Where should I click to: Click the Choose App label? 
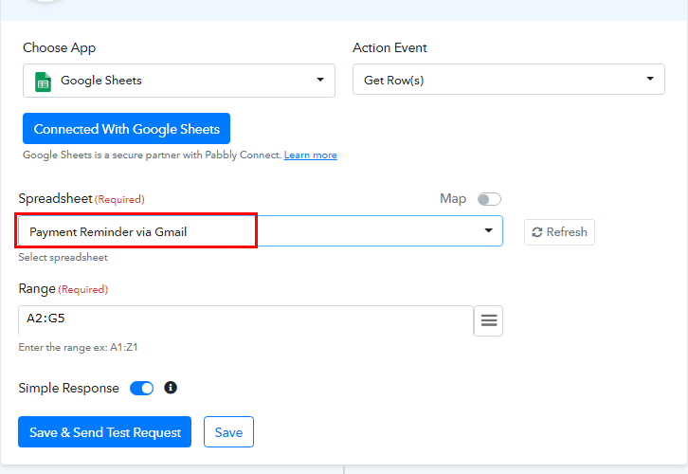click(x=60, y=47)
